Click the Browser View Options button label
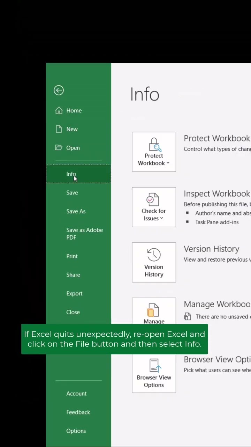This screenshot has height=447, width=251. coord(154,381)
